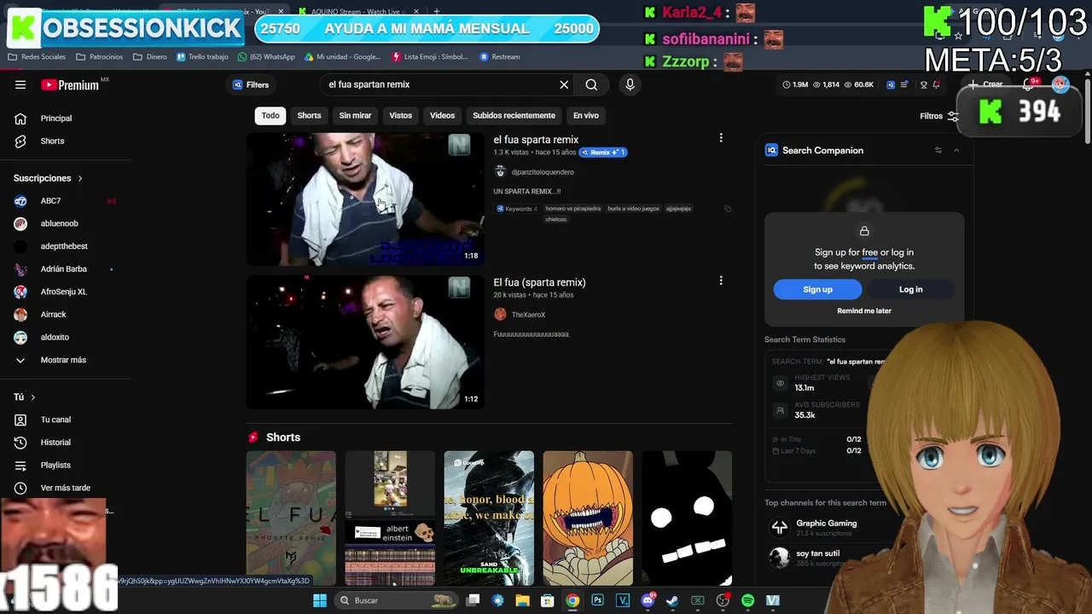Select the 'Subidos recientemente' filter chip
The image size is (1092, 614).
(514, 115)
